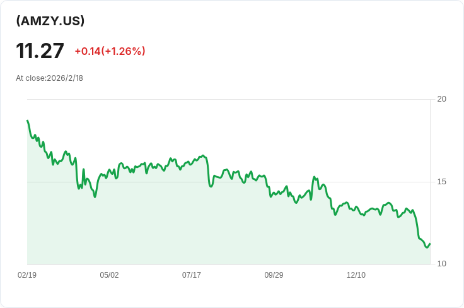Click the chart line directly above 12/10
This screenshot has height=308, width=464.
click(x=356, y=207)
